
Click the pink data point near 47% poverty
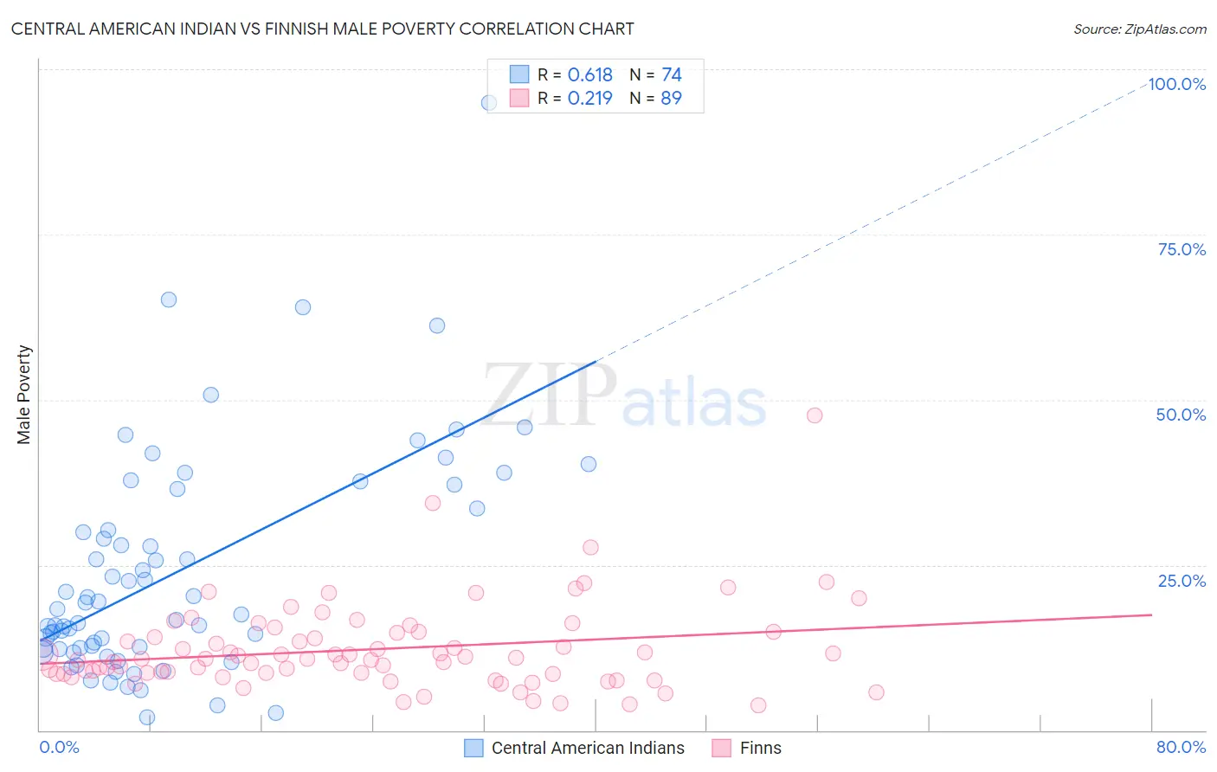[x=815, y=415]
